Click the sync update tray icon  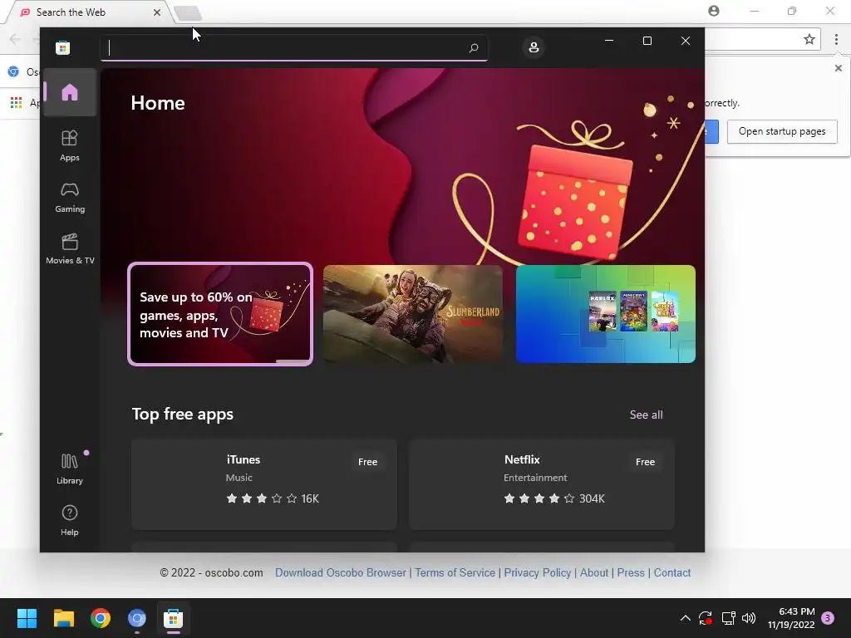[x=706, y=618]
